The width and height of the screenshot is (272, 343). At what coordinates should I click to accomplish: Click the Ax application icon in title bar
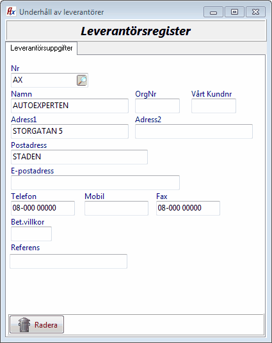[x=11, y=12]
